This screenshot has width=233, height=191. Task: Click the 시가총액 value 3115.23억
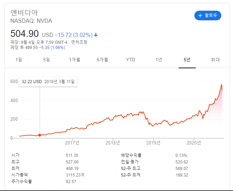point(75,175)
